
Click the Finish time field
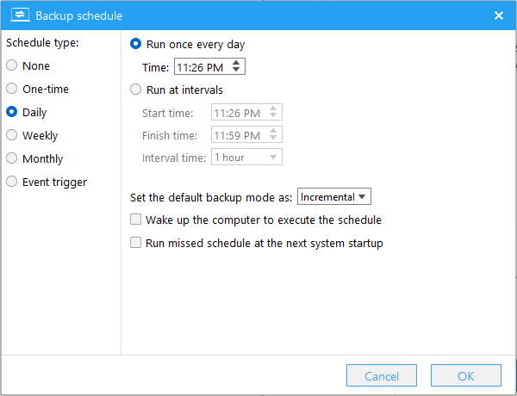pyautogui.click(x=239, y=135)
